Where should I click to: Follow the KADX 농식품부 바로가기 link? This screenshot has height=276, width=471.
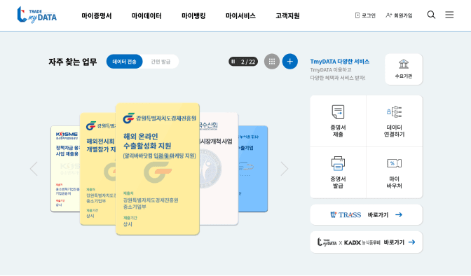(x=366, y=242)
